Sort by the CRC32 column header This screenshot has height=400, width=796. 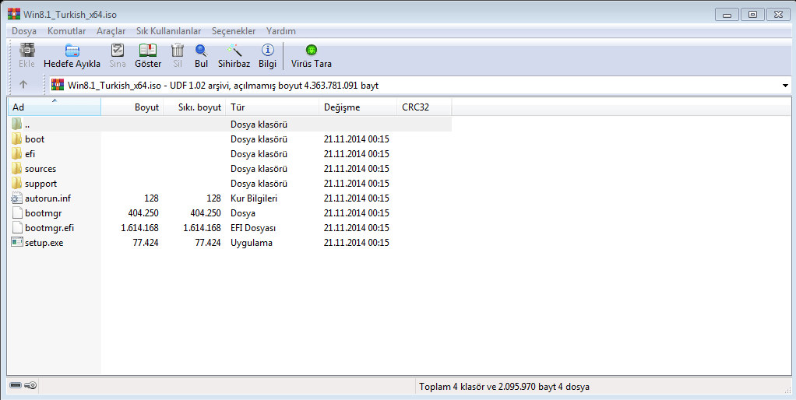click(x=424, y=107)
